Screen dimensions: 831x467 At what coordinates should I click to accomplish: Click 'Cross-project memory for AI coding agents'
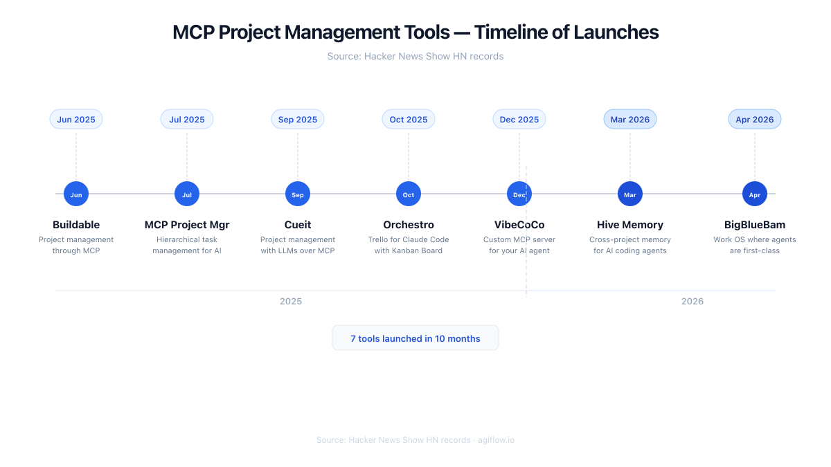(x=630, y=245)
